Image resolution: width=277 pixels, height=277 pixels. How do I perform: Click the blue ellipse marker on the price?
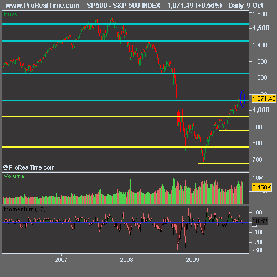tap(243, 99)
